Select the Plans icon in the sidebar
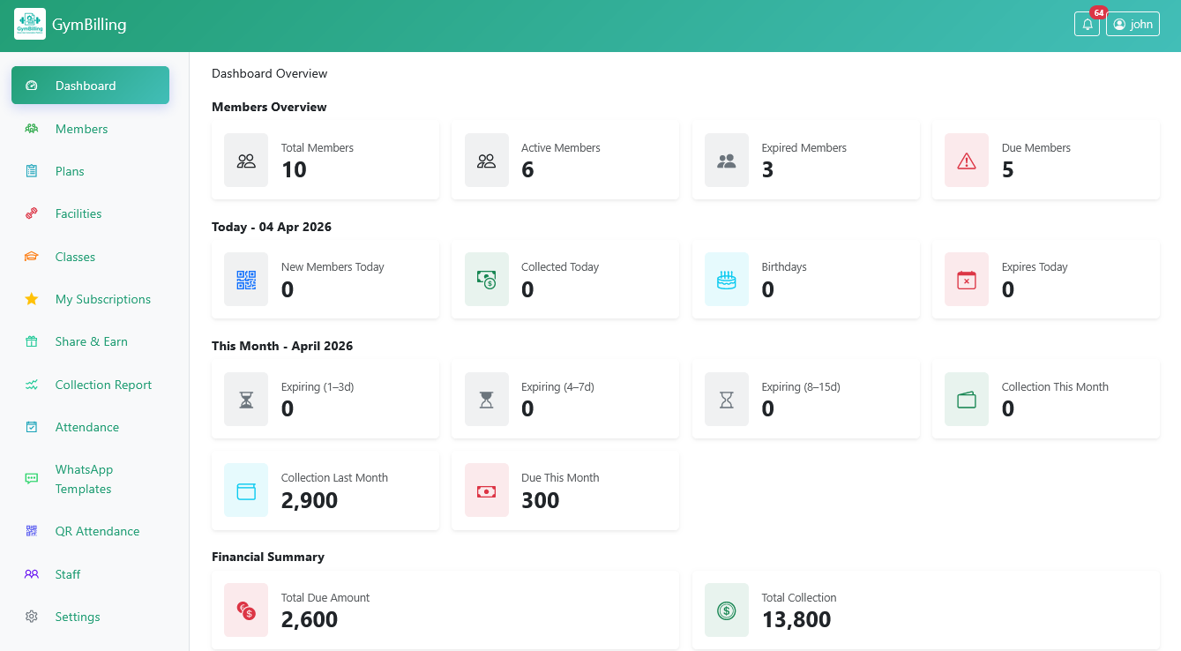1181x651 pixels. (32, 171)
